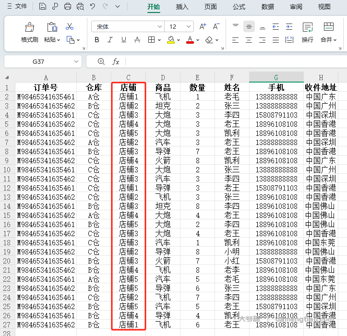The width and height of the screenshot is (347, 336).
Task: Cut selection with scissors icon
Action: pos(70,27)
